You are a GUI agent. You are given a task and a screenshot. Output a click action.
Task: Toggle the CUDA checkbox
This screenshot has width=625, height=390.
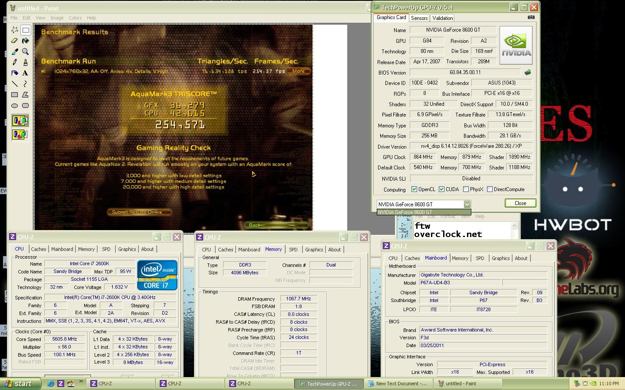(441, 189)
